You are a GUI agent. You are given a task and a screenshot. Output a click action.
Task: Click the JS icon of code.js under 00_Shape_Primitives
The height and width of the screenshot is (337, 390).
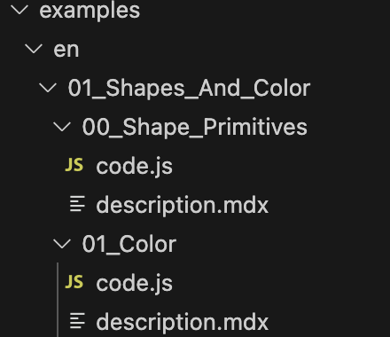(x=74, y=165)
